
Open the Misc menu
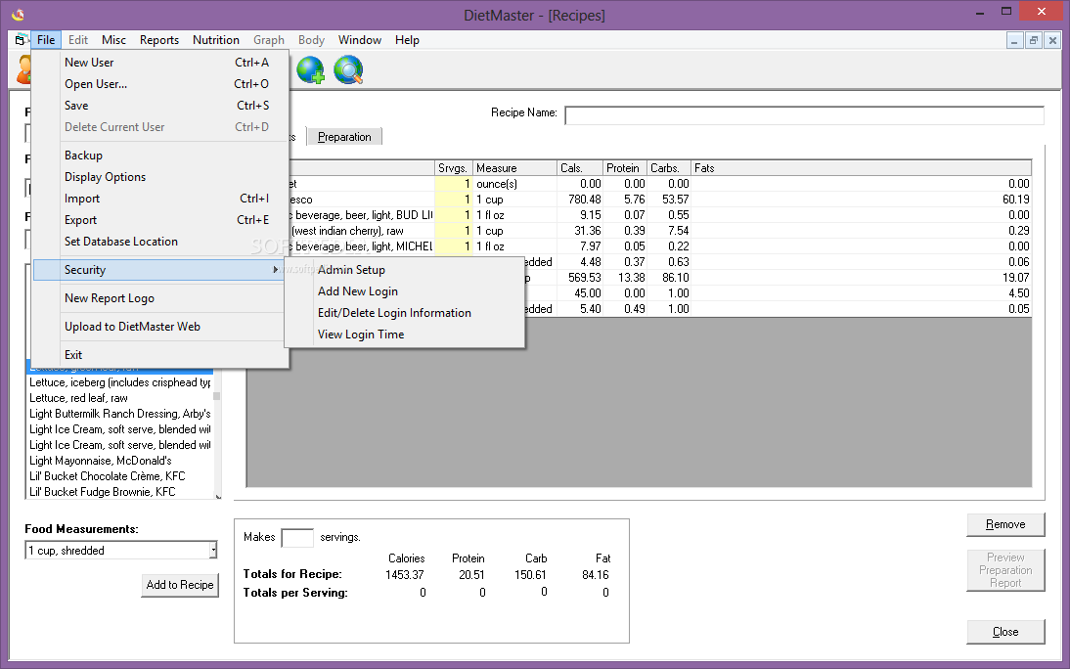pos(114,39)
